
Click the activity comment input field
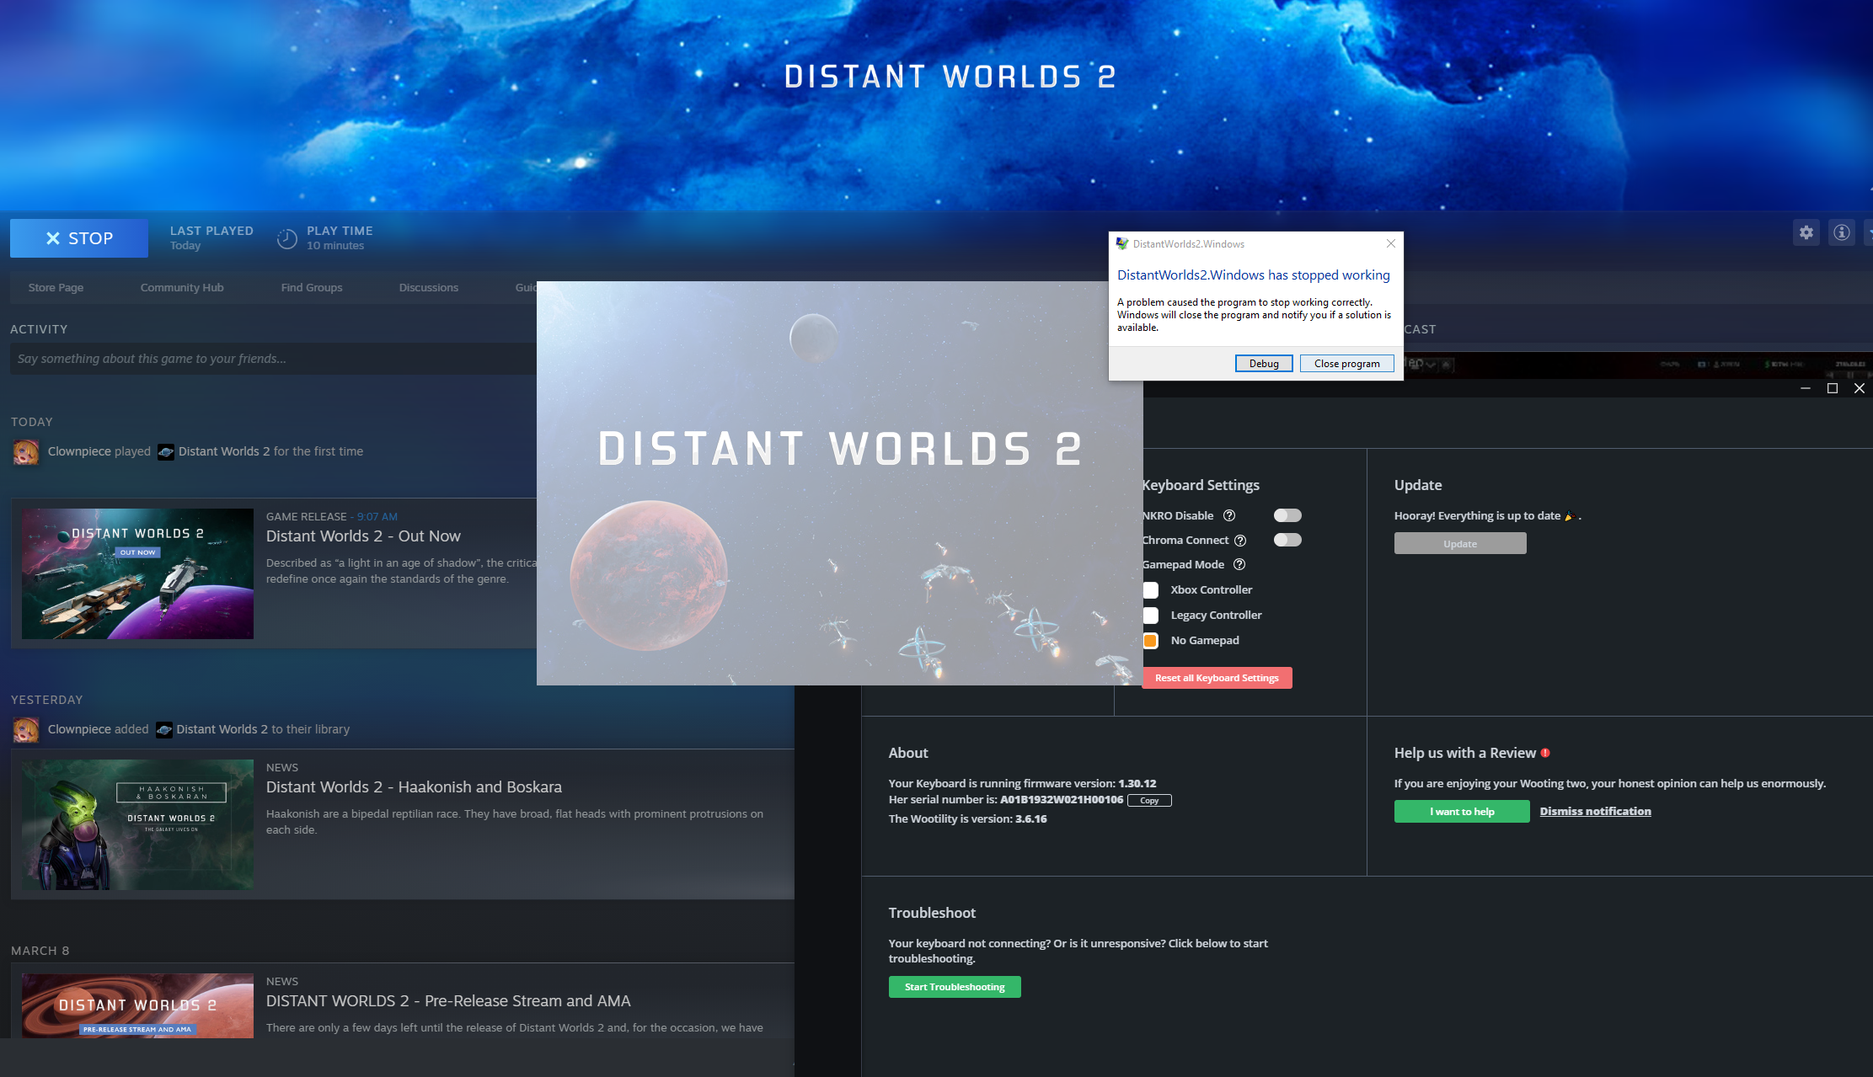point(273,359)
